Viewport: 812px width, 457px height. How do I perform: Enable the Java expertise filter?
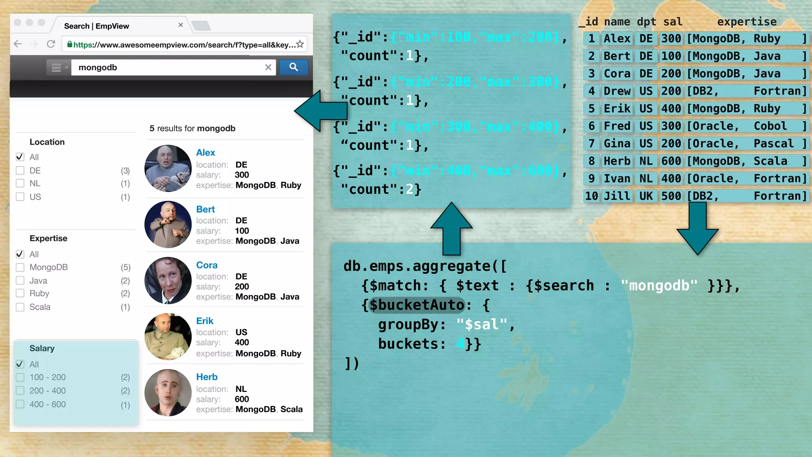[x=20, y=280]
